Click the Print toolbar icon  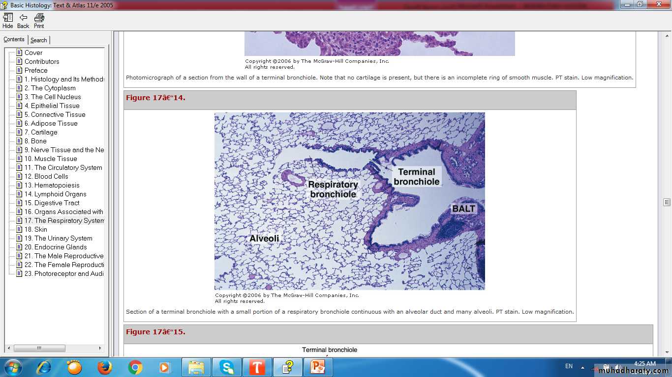tap(39, 21)
